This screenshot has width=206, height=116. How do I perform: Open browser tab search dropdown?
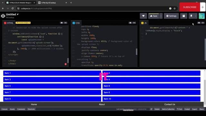3,3
